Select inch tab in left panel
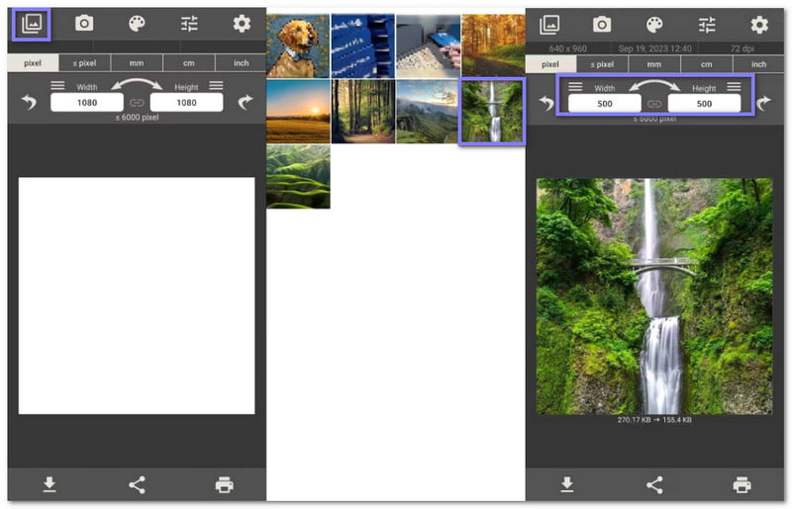This screenshot has width=792, height=509. (241, 63)
